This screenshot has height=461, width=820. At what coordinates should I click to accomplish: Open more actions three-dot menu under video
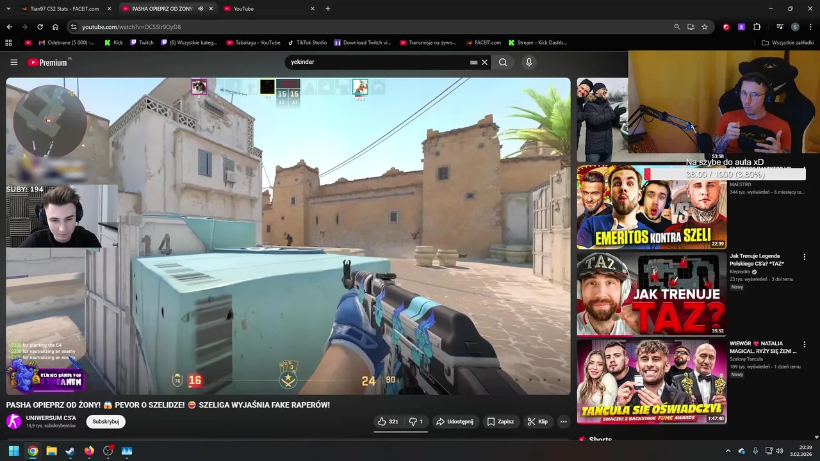click(x=563, y=421)
